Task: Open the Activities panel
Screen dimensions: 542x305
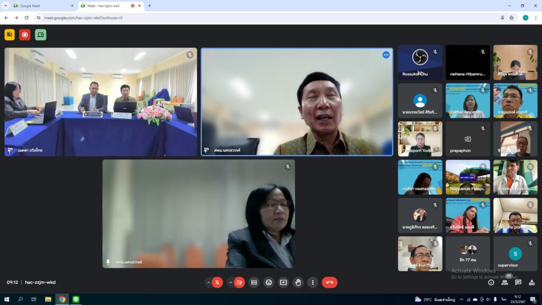Action: click(x=531, y=283)
